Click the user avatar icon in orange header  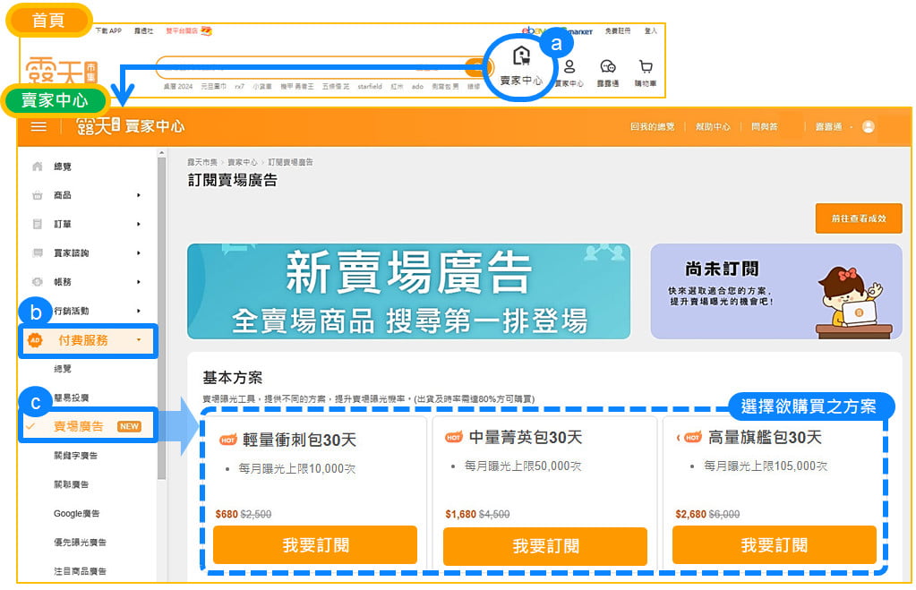pyautogui.click(x=868, y=127)
